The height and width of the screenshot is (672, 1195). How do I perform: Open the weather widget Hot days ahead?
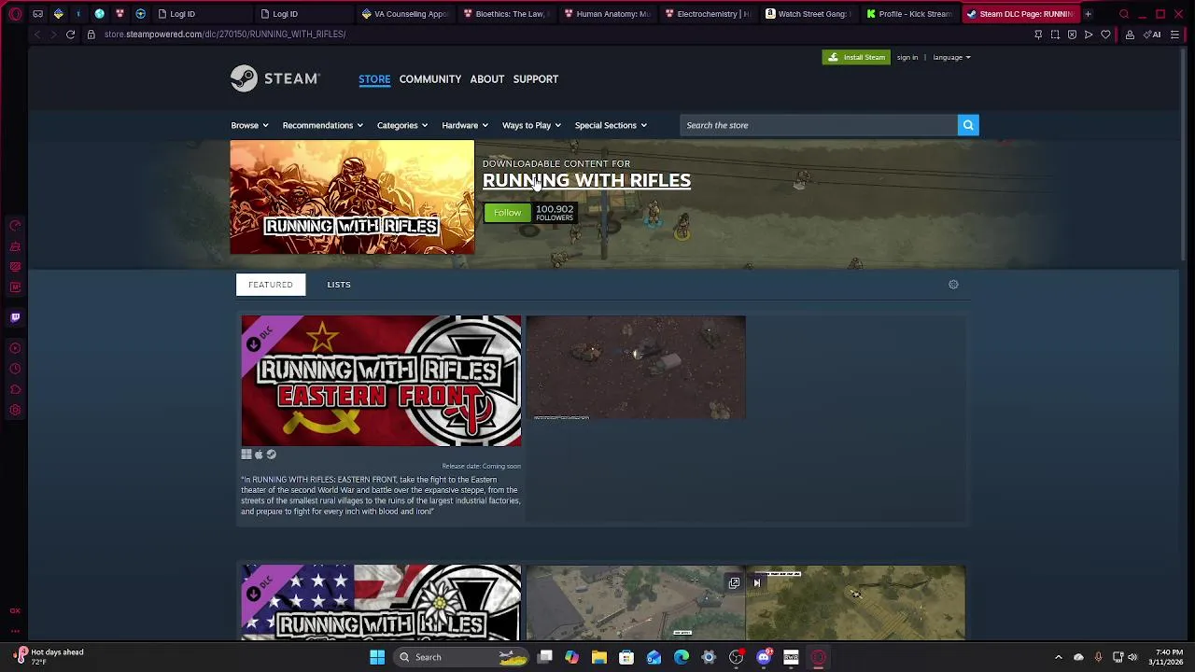49,657
